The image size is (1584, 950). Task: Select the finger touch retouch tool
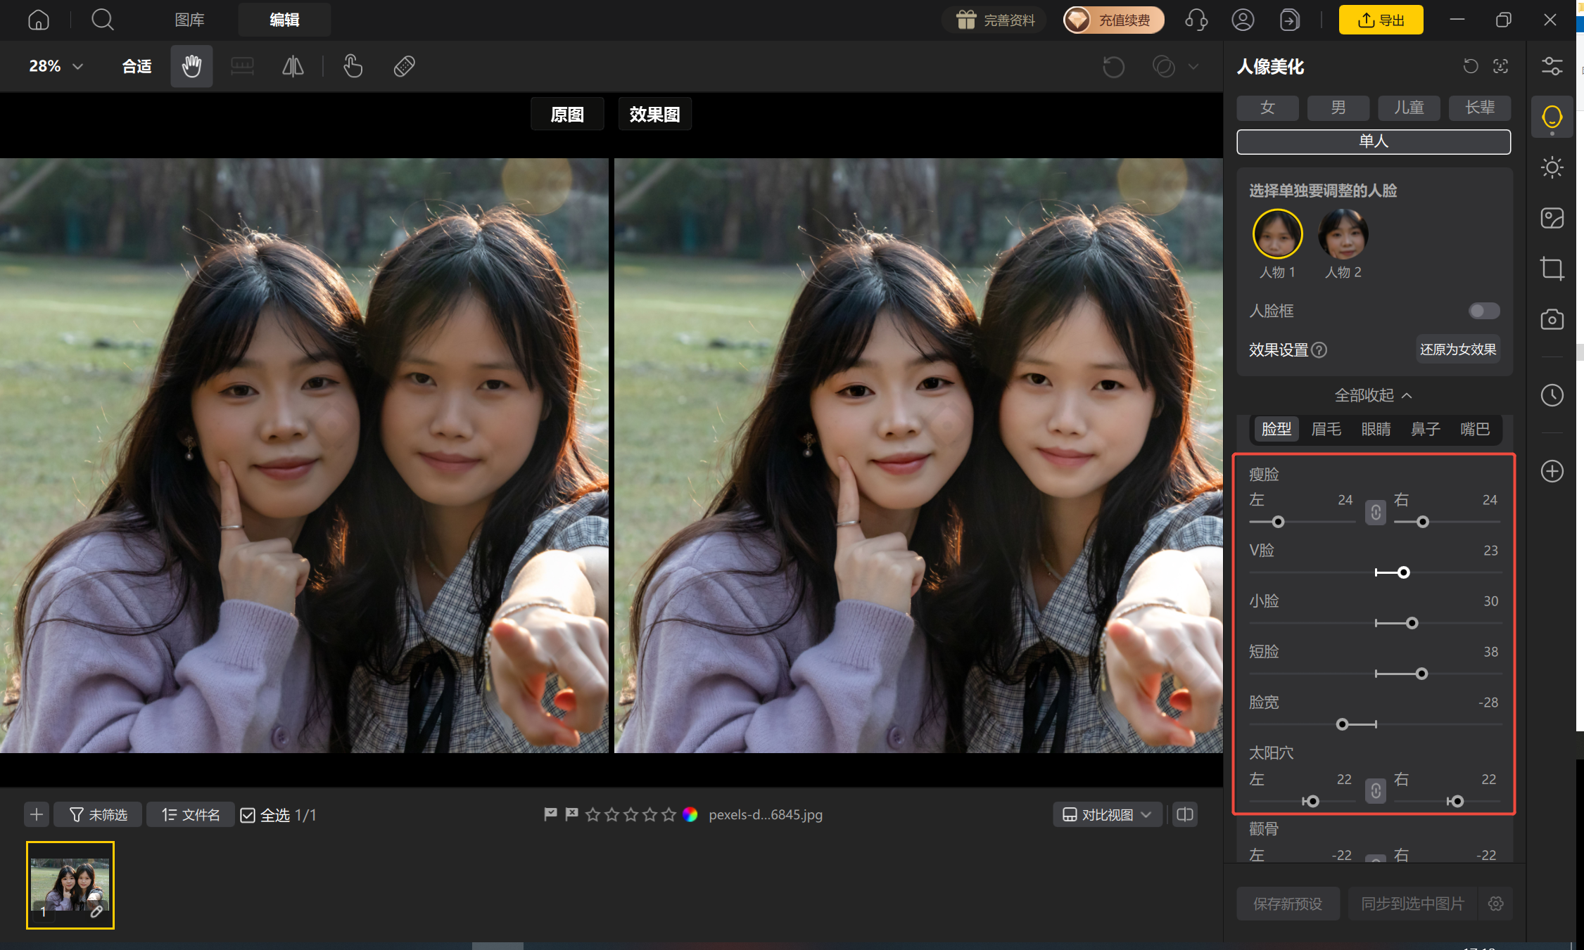point(353,66)
